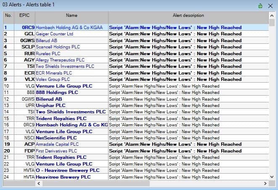Screen dimensions: 278x190
Task: Select the Hornbach Holding row number 1
Action: [6, 27]
